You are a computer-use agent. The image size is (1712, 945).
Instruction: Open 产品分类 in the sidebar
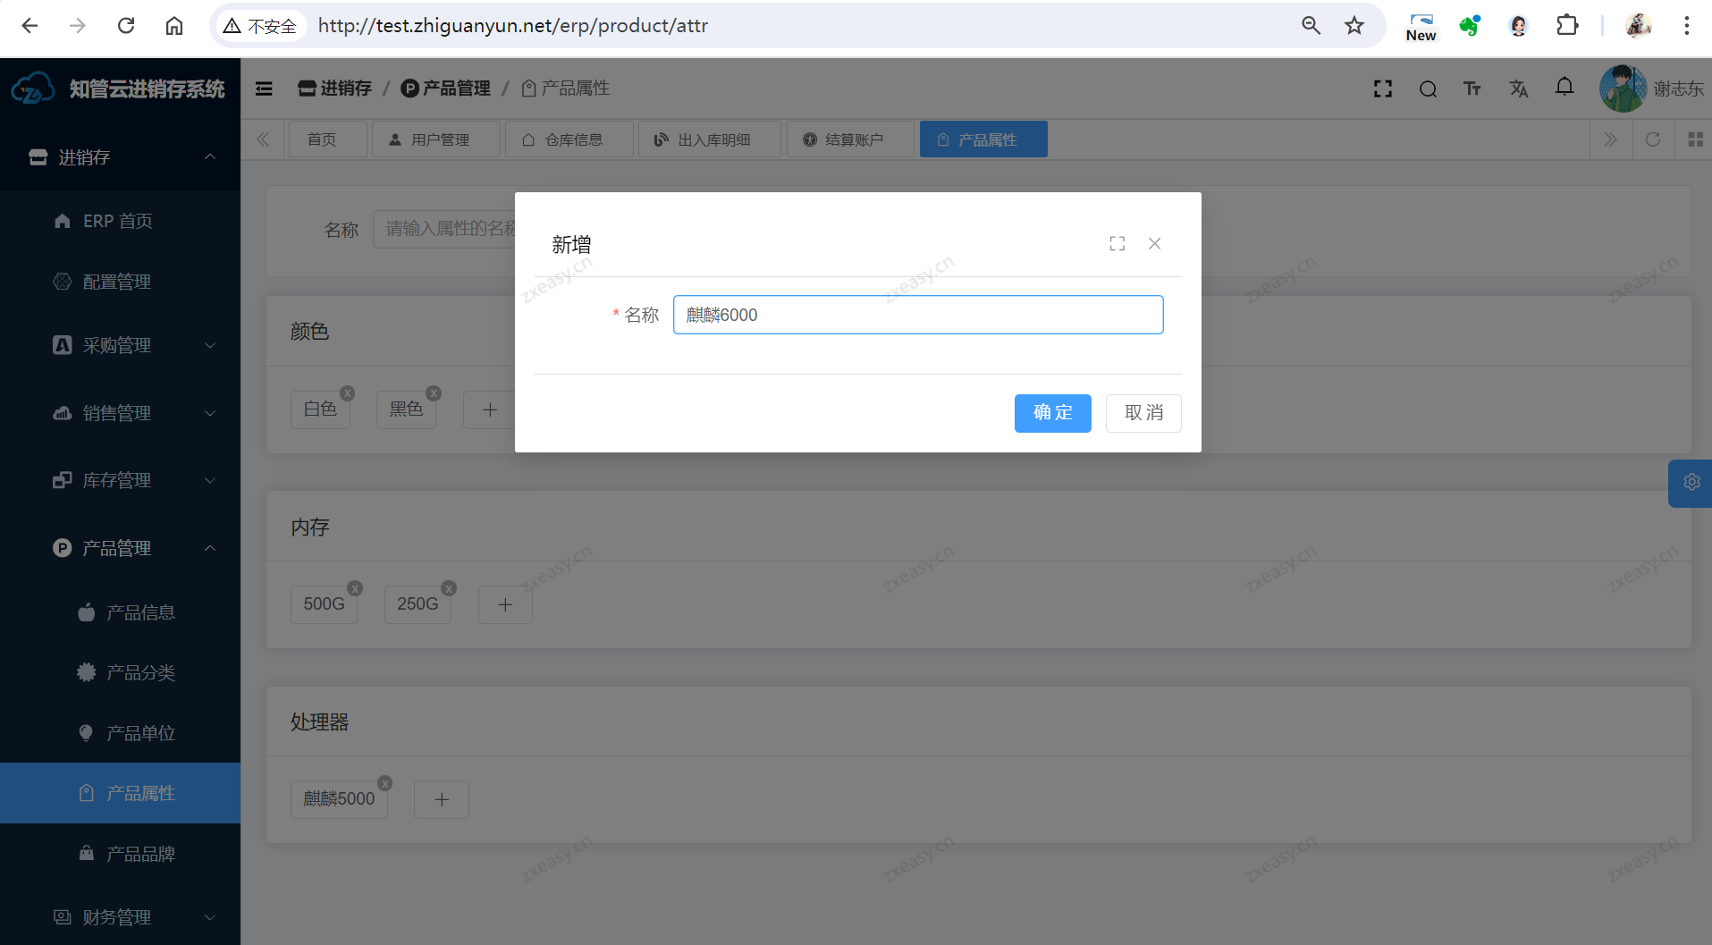tap(140, 672)
